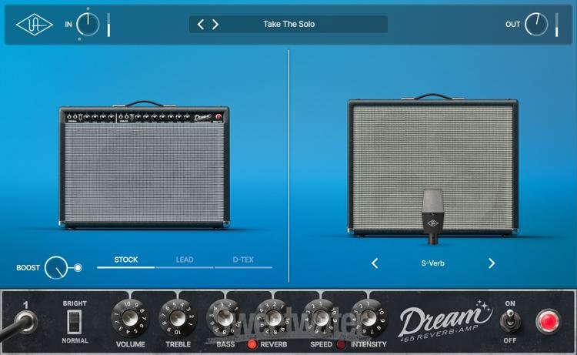Go to the next preset arrow
Screen dimensions: 577x355
point(215,25)
